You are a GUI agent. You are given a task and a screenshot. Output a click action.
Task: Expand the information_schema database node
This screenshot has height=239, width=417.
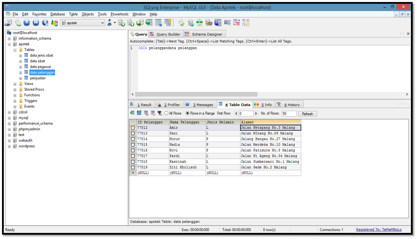[x=9, y=39]
